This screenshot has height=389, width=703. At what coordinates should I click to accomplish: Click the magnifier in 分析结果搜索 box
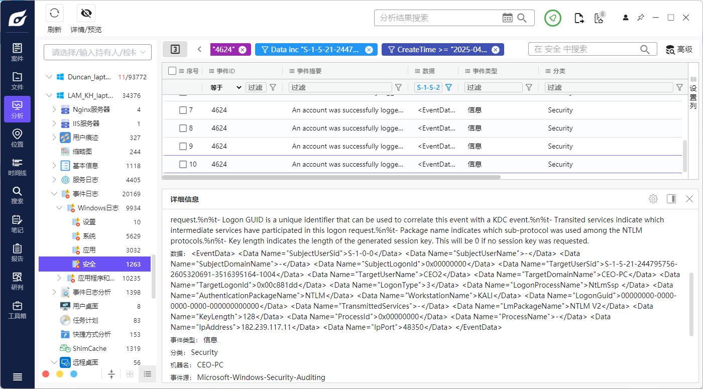click(x=522, y=18)
